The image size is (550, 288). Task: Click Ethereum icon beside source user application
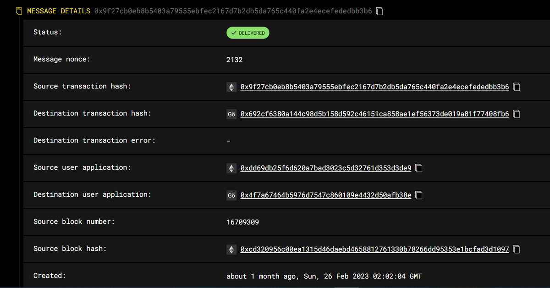coord(231,168)
